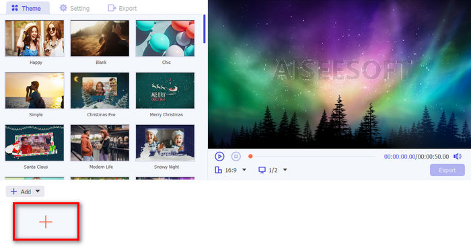471x248 pixels.
Task: Click the current time 00:00:00.00 text
Action: [x=400, y=157]
